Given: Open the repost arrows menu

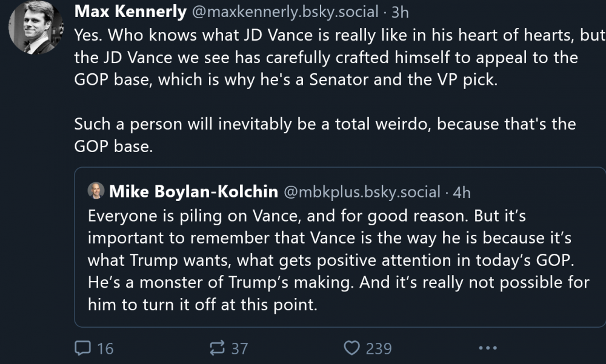Looking at the screenshot, I should point(216,348).
